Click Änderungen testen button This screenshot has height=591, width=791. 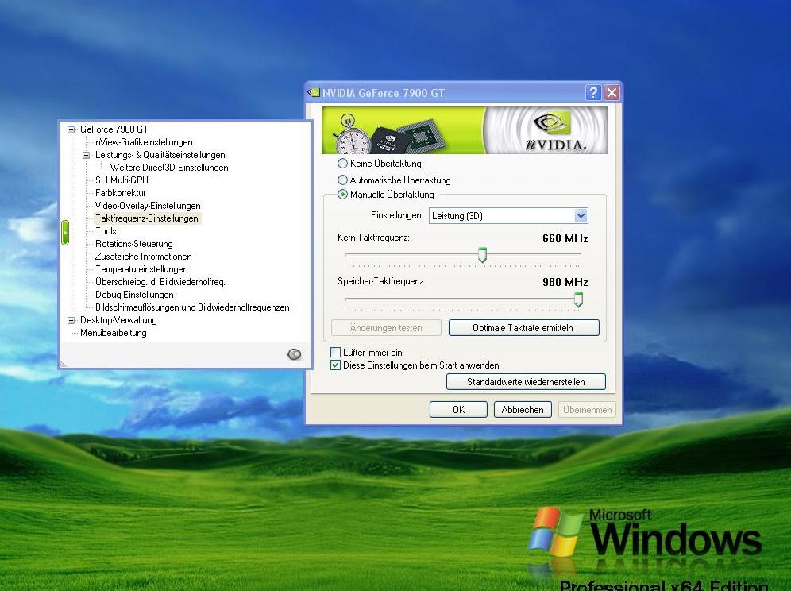click(386, 327)
